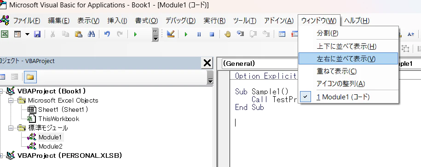Choose 重ねて表示(C) menu entry
Viewport: 421px width, 167px height.
coord(348,71)
